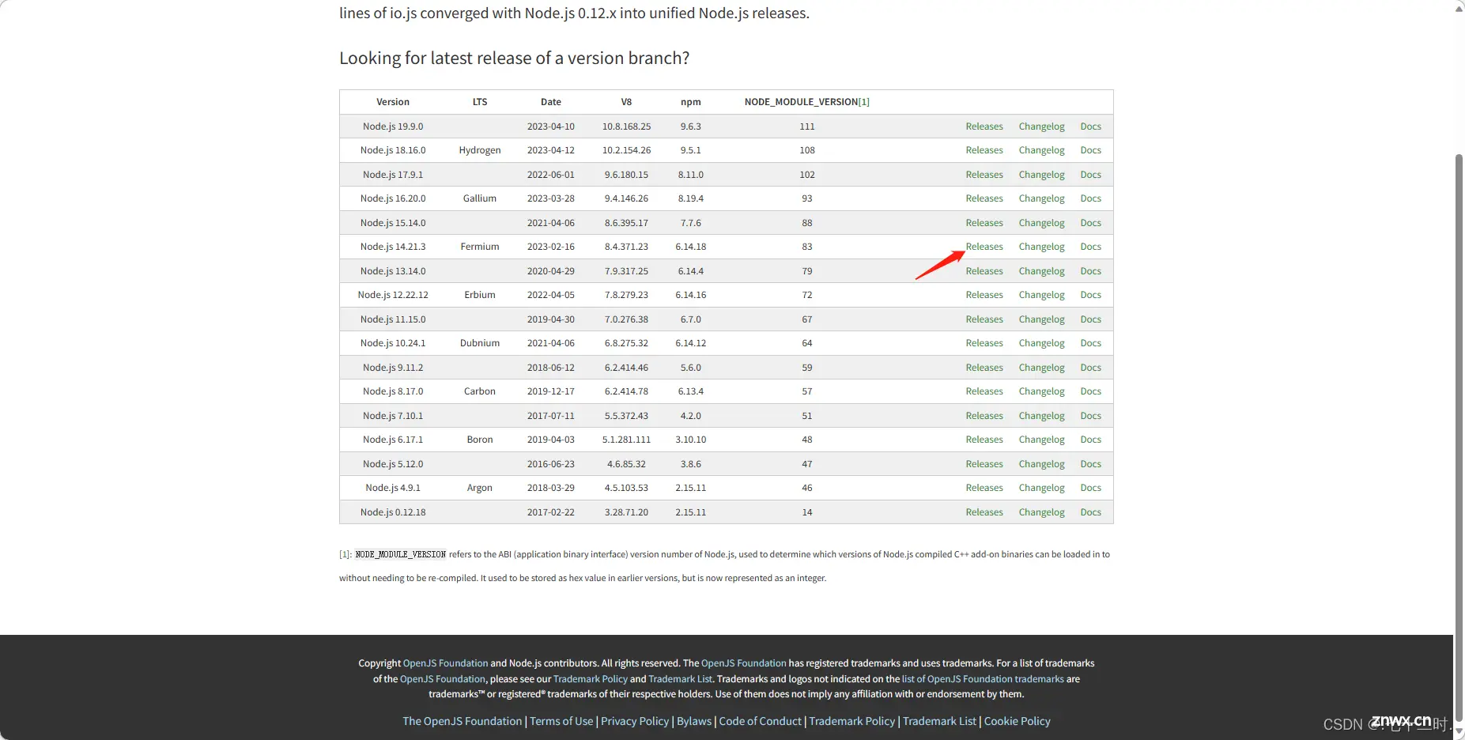The height and width of the screenshot is (740, 1465).
Task: Open Privacy Policy footer link
Action: coord(635,721)
